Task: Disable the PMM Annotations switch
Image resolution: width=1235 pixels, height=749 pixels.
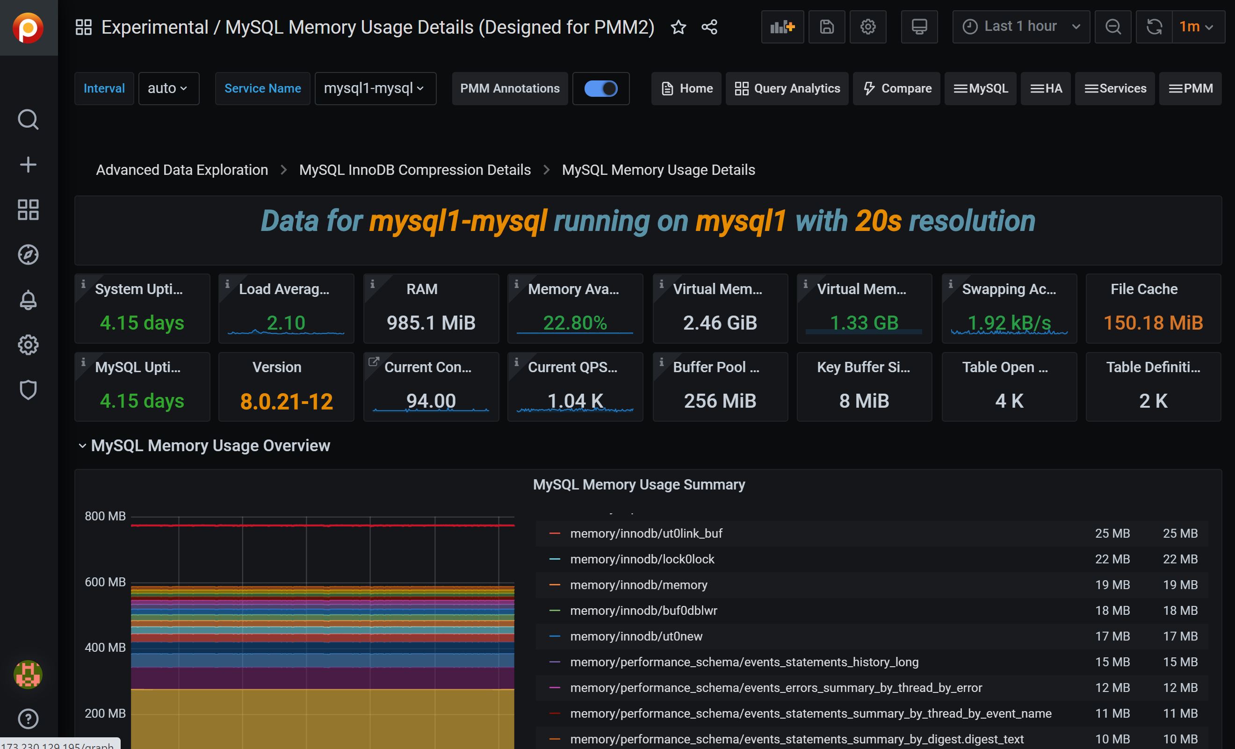Action: click(600, 89)
